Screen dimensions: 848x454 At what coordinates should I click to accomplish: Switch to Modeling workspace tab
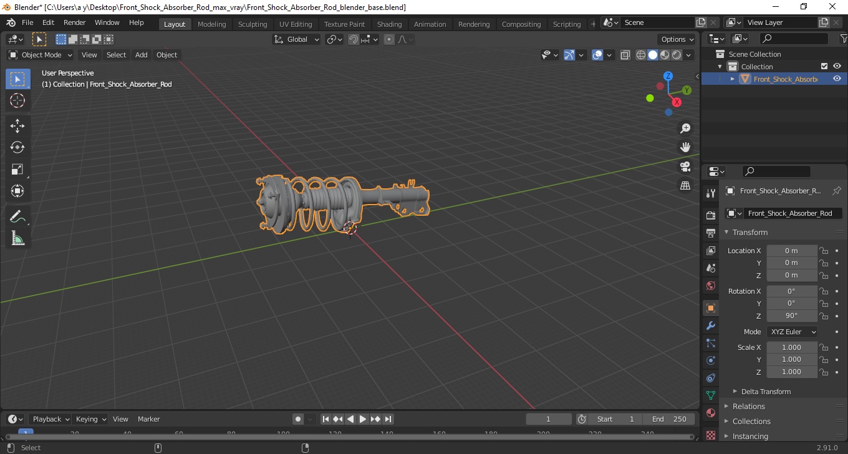tap(212, 24)
